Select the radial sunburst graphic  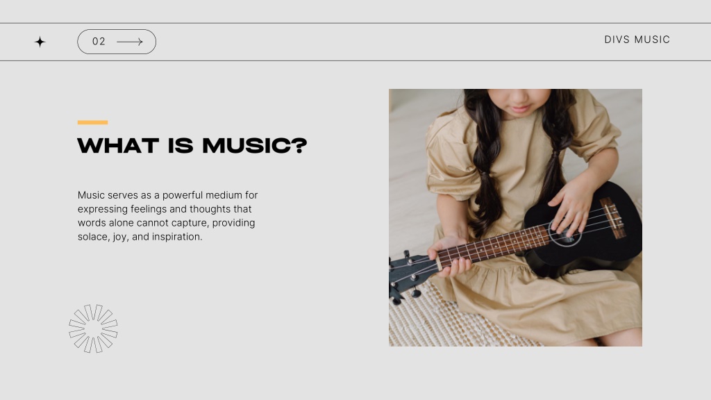tap(93, 328)
